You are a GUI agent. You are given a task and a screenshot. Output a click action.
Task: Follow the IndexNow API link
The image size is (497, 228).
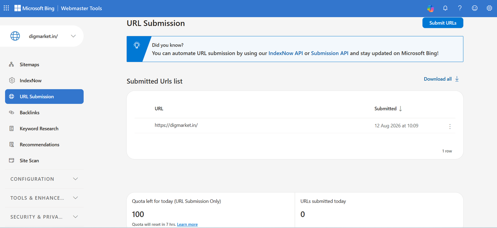285,53
